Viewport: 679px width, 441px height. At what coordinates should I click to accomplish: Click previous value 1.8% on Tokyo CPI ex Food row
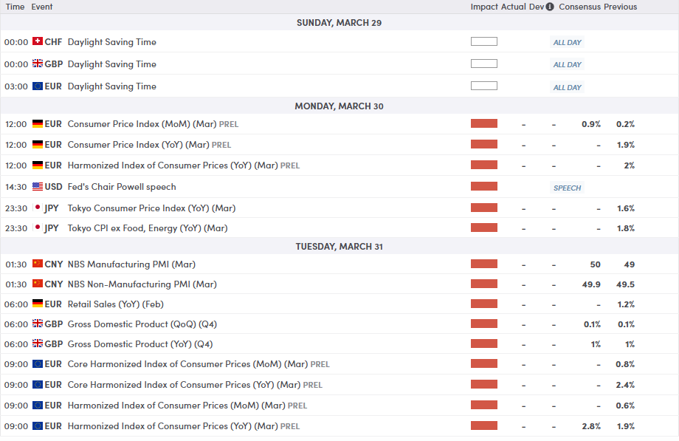point(626,228)
